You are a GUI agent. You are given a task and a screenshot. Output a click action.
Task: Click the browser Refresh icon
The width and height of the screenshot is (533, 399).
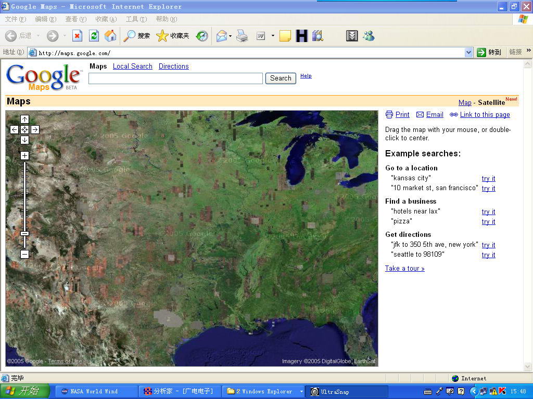point(94,36)
